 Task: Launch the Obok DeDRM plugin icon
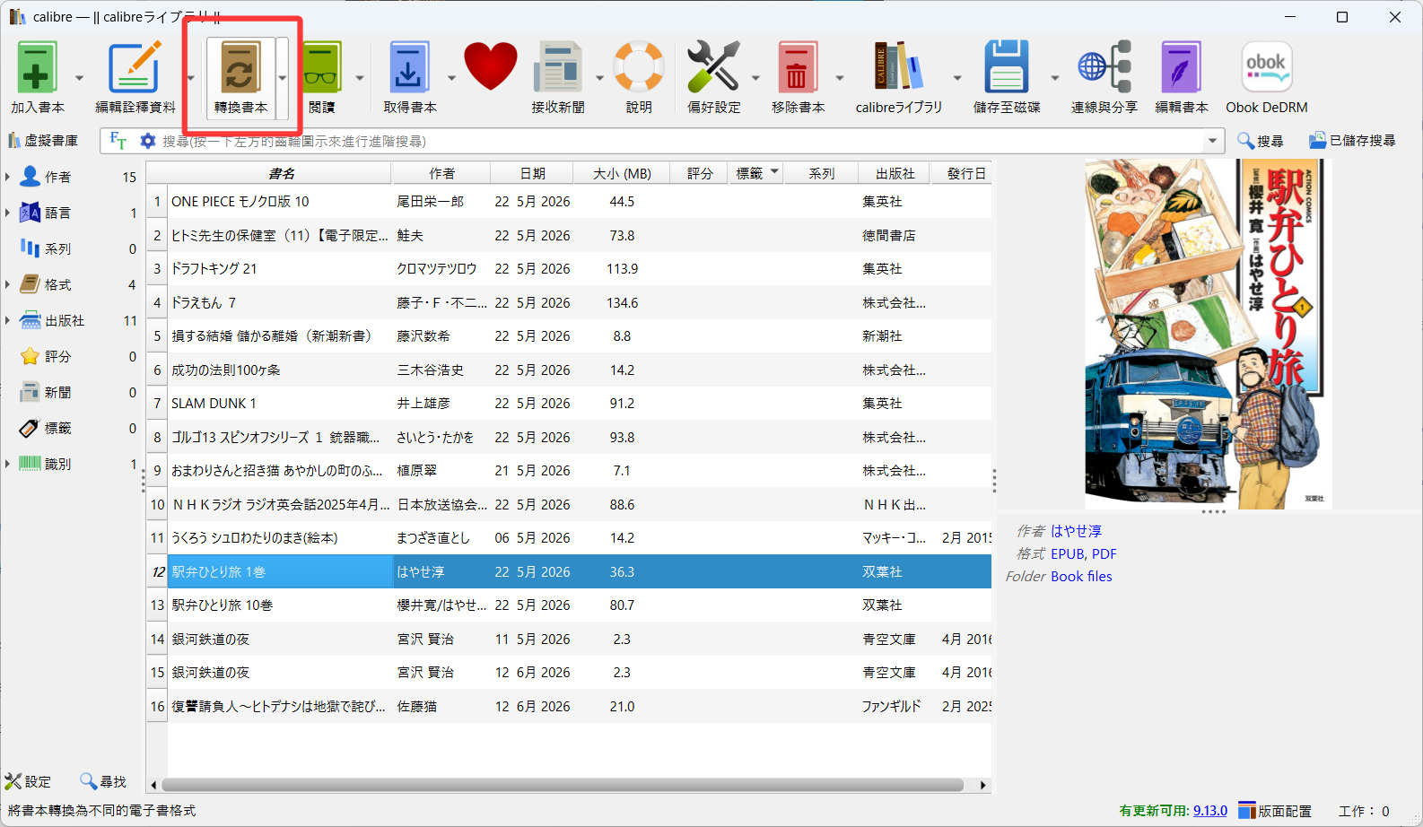click(x=1266, y=67)
